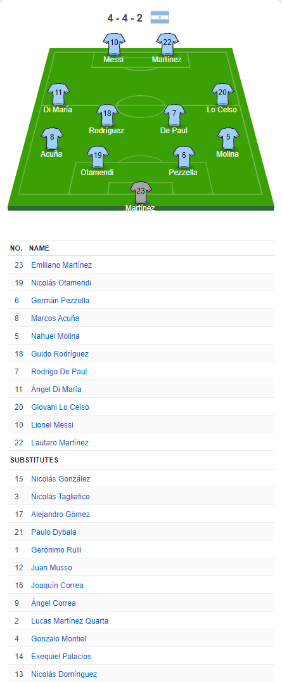Open Emiliano Martínez player link
This screenshot has width=282, height=682.
tap(61, 265)
